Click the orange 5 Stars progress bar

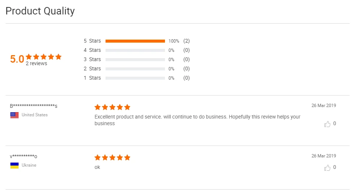(x=135, y=41)
